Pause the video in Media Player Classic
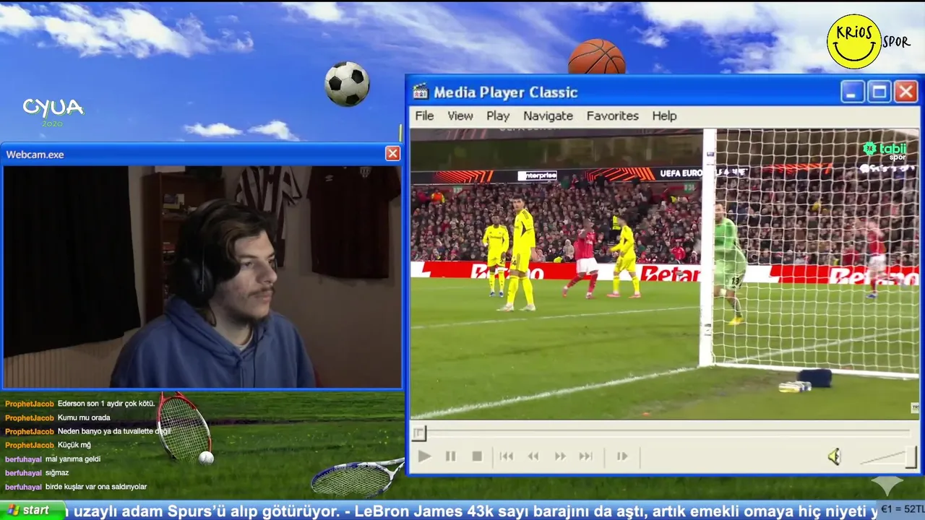Image resolution: width=925 pixels, height=520 pixels. click(450, 456)
